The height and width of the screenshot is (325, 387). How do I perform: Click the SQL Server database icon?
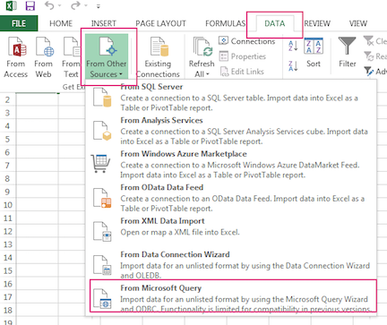[102, 98]
